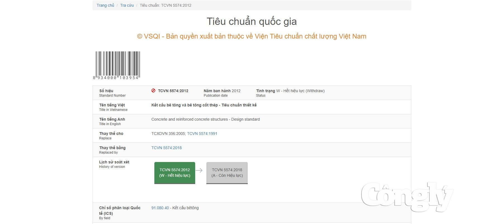479x224 pixels.
Task: Click the Kết cấu bêtông ICS description
Action: click(x=185, y=208)
